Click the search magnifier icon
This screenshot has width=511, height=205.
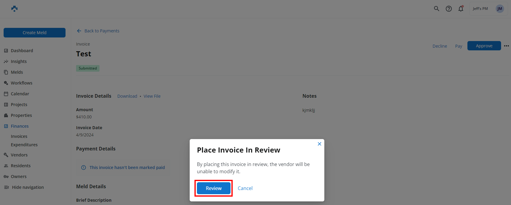[436, 9]
